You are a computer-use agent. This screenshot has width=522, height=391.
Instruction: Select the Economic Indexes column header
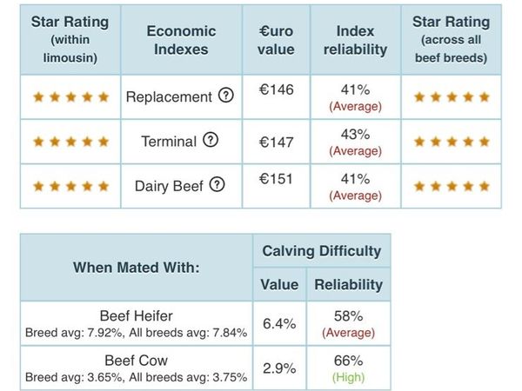click(182, 40)
